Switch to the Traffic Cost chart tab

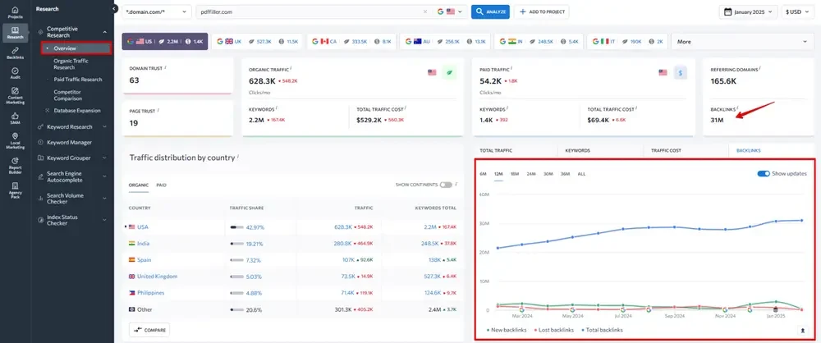point(666,150)
